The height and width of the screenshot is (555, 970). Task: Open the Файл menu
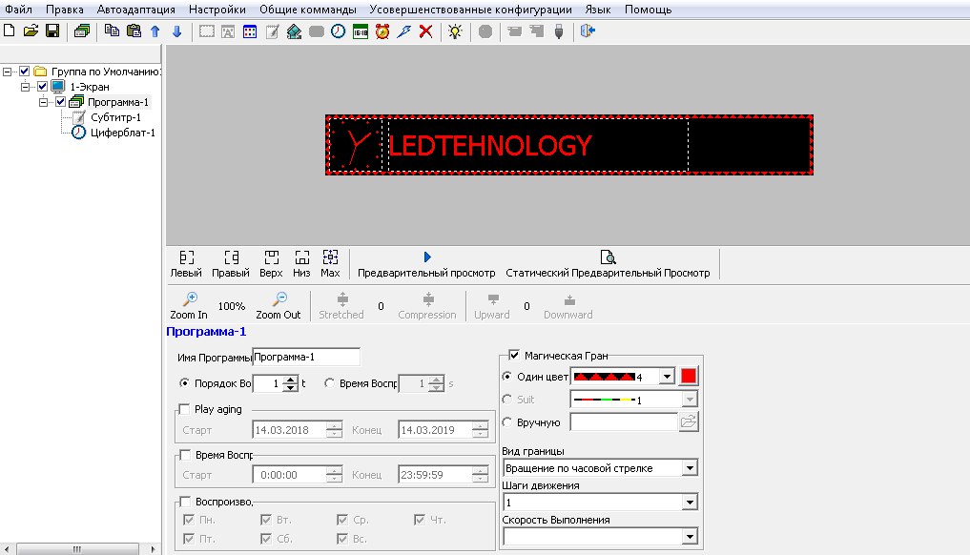18,10
